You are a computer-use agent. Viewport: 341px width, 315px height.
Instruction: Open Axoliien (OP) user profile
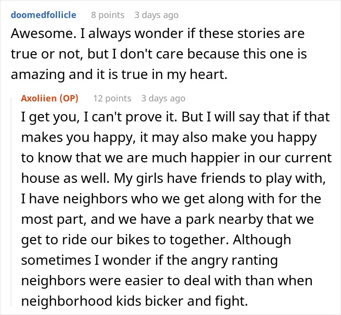50,98
